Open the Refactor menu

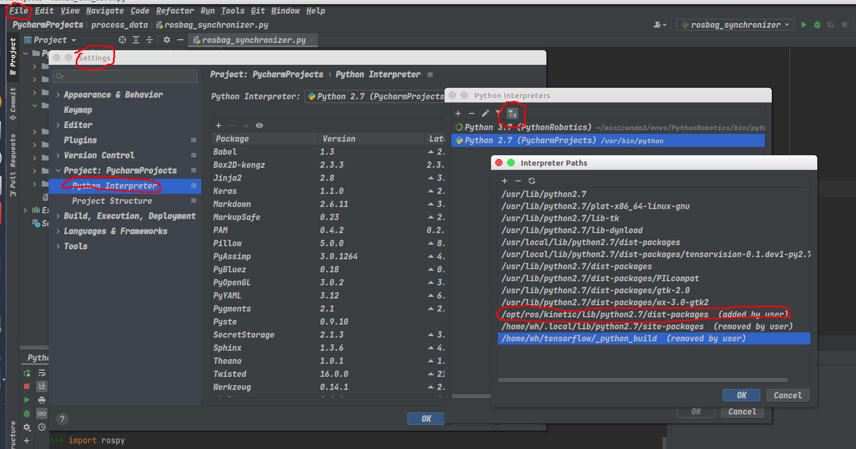pyautogui.click(x=175, y=10)
